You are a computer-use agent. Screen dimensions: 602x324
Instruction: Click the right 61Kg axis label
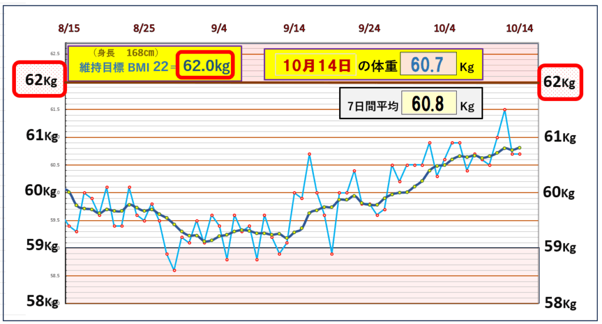click(560, 137)
